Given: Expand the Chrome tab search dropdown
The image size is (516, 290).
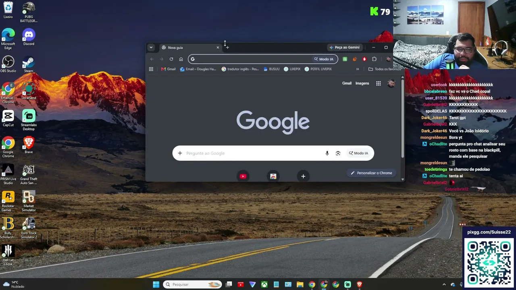Looking at the screenshot, I should [151, 48].
